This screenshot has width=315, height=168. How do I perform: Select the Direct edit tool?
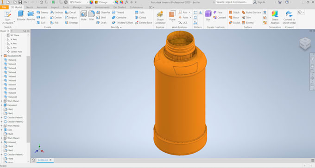click(140, 18)
